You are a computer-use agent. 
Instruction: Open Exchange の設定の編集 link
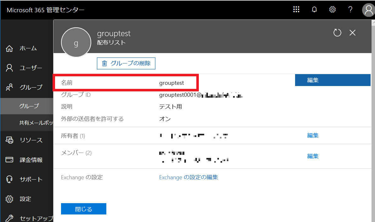pyautogui.click(x=188, y=177)
